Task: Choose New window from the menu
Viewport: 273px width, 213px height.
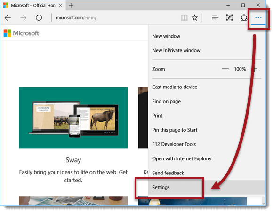Action: click(207, 36)
